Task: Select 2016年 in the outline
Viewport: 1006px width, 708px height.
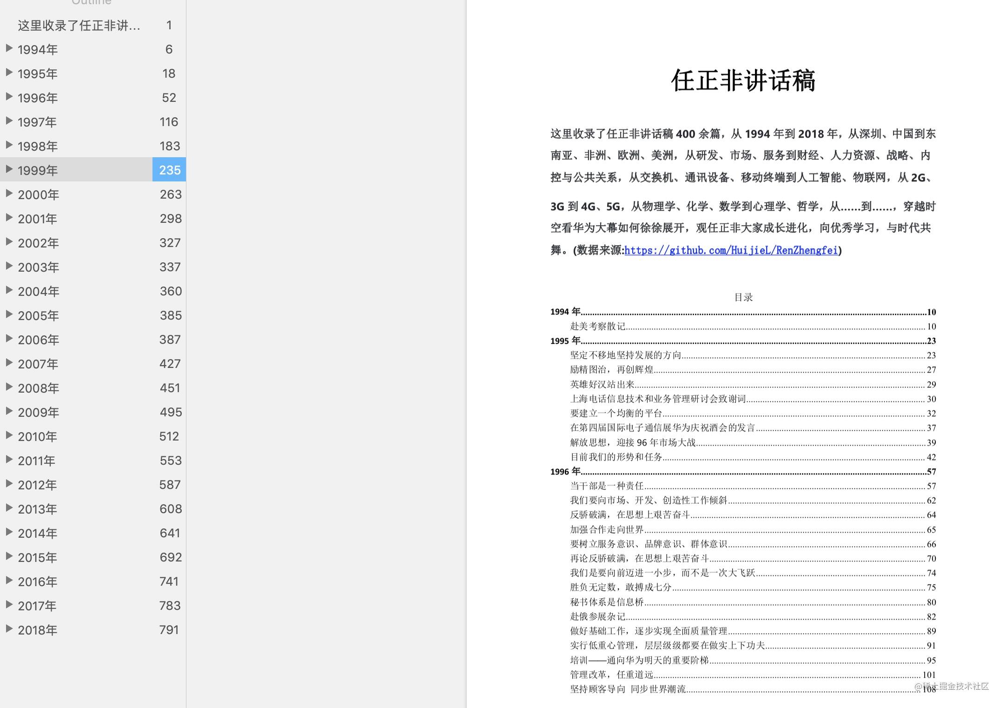Action: 38,581
